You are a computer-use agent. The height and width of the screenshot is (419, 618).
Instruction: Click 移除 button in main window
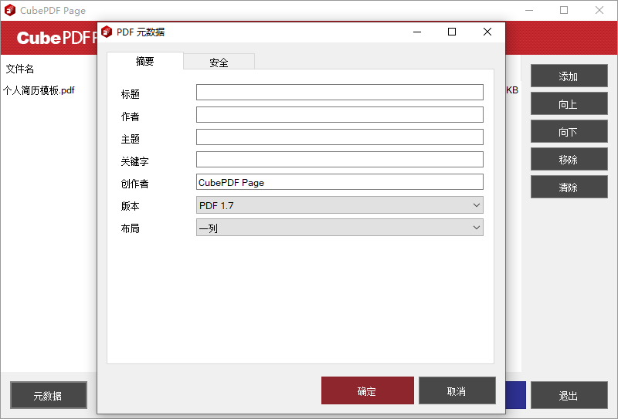569,159
